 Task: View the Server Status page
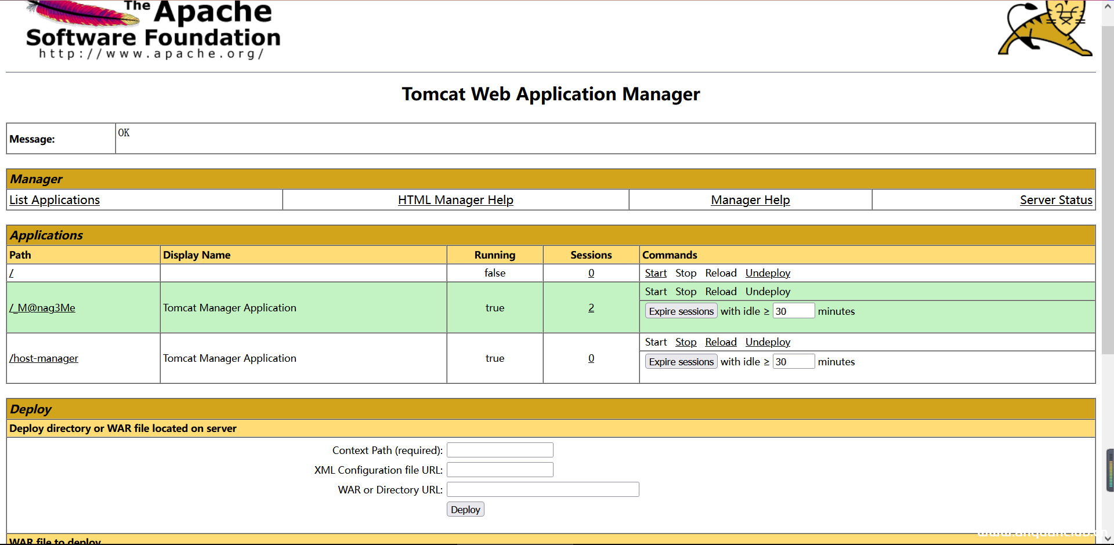coord(1056,200)
